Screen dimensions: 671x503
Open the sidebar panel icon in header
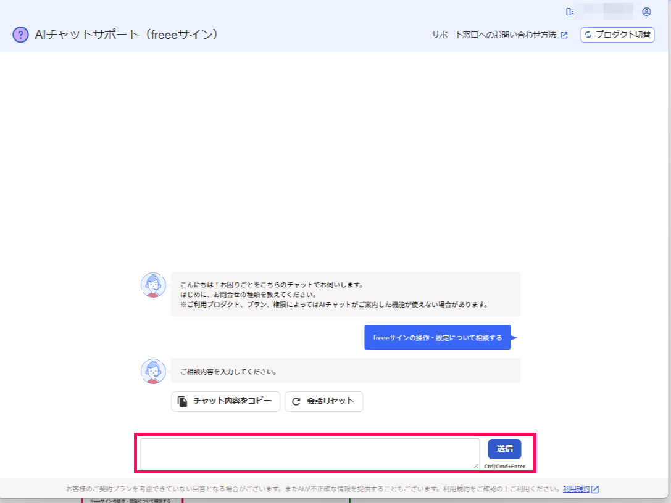coord(570,12)
